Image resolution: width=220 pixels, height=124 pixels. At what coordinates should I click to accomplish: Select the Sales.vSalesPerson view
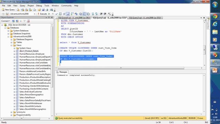[27, 97]
